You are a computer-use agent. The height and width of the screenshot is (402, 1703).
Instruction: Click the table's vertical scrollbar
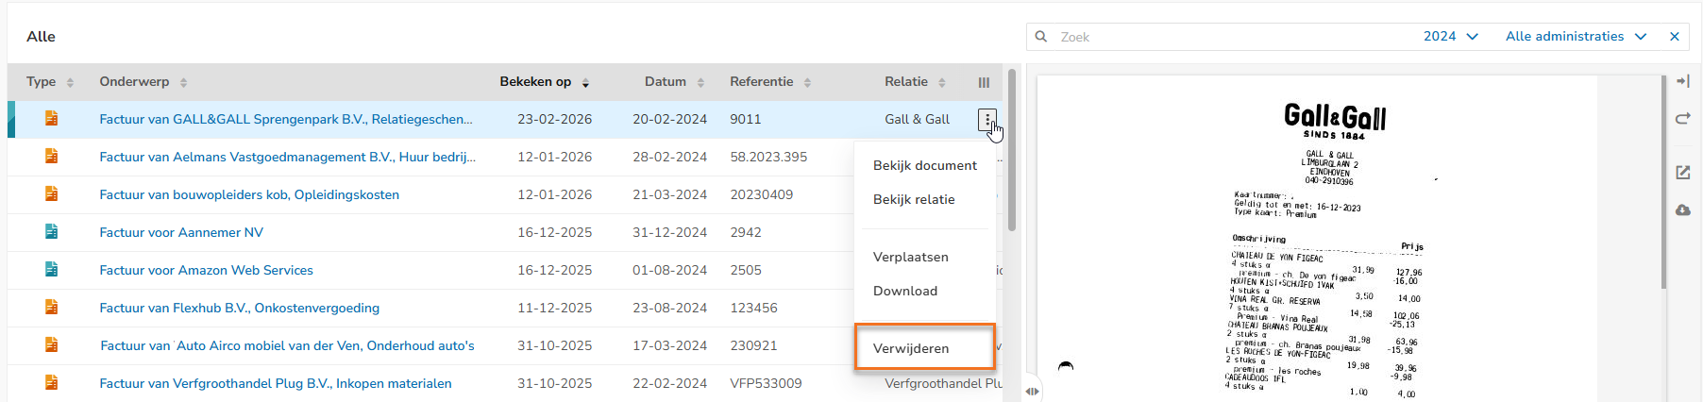[x=1012, y=149]
